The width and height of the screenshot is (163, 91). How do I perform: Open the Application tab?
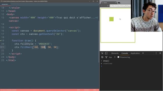[135, 53]
